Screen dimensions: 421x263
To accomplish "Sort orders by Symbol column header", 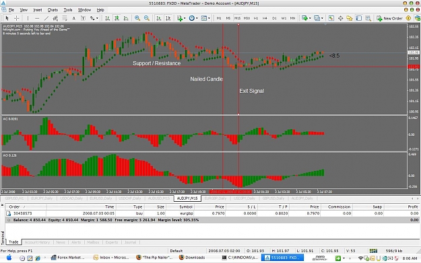I will (186, 206).
